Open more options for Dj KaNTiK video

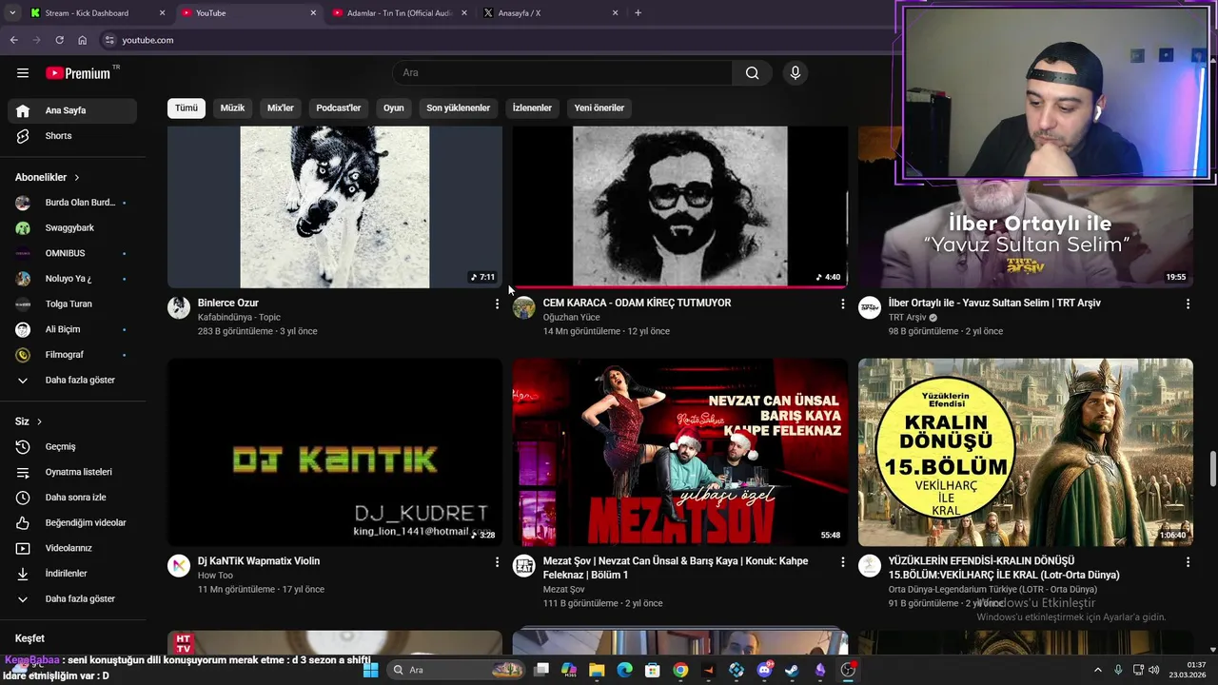[497, 562]
